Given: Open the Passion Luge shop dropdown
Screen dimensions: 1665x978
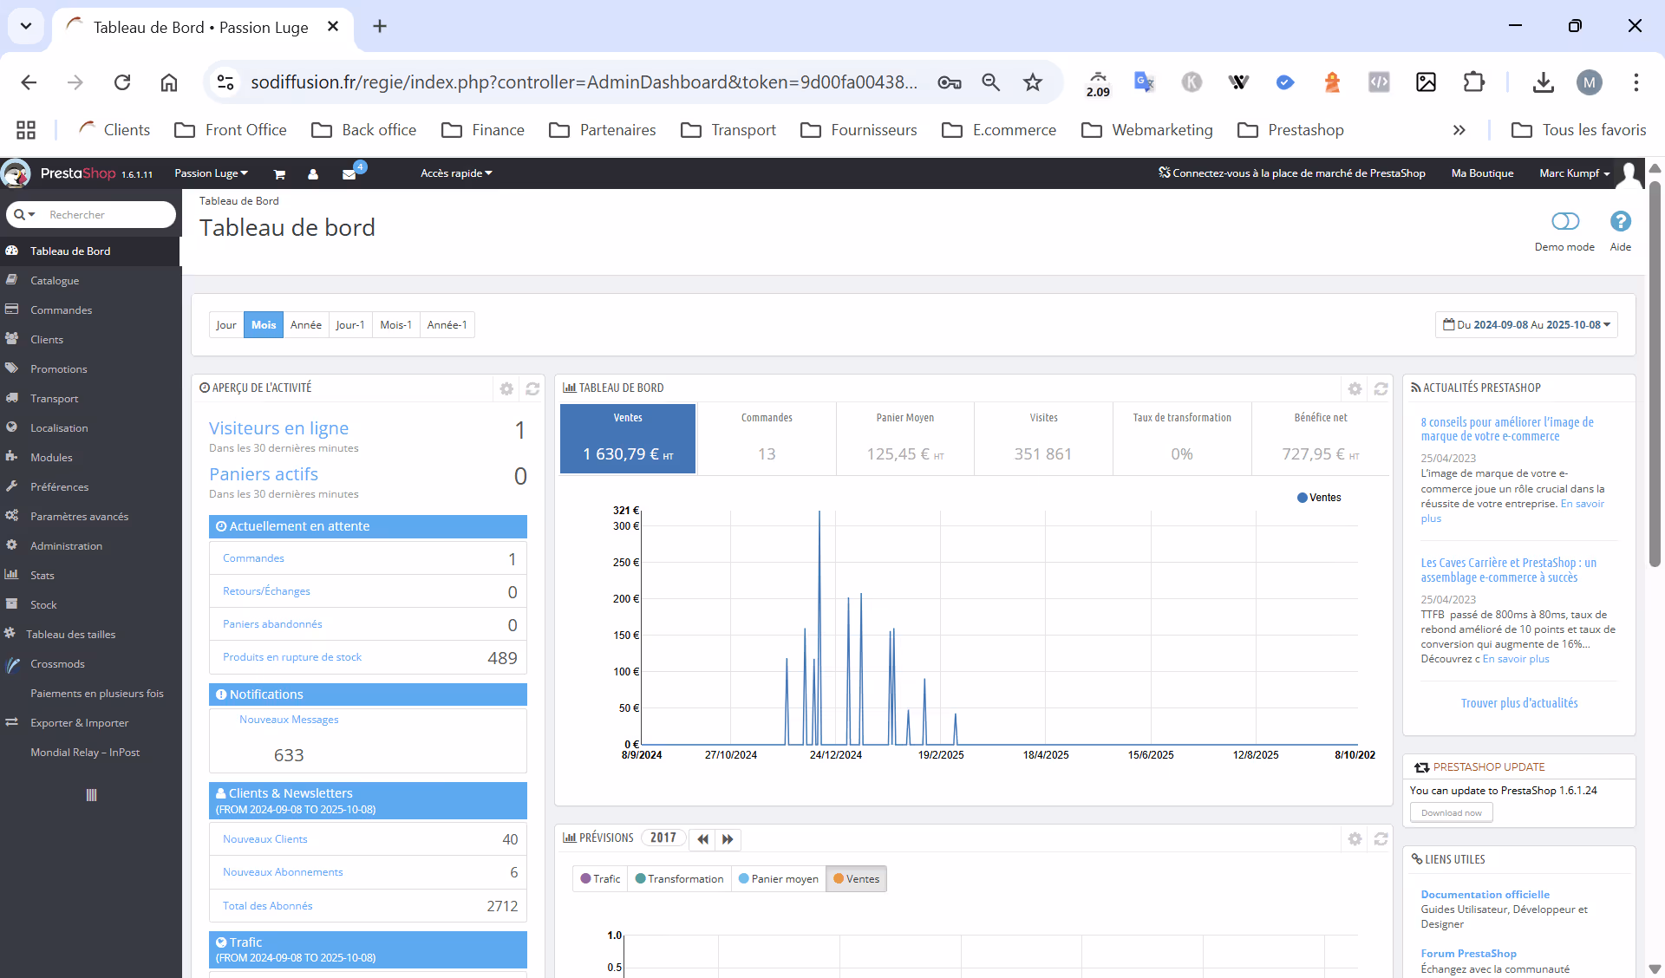Looking at the screenshot, I should pyautogui.click(x=211, y=173).
